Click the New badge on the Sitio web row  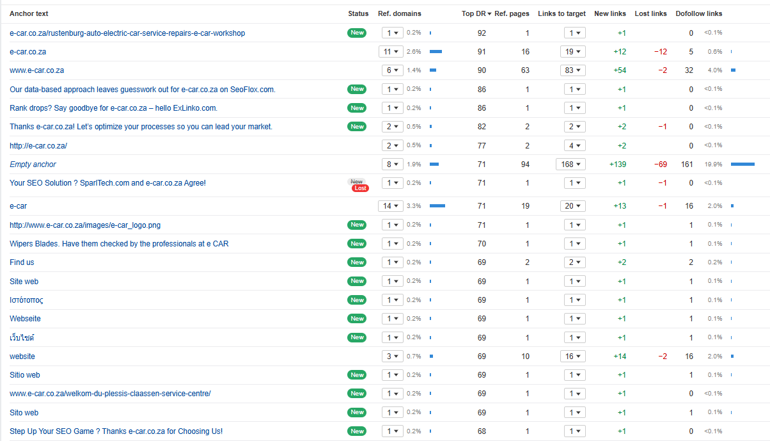[x=357, y=375]
